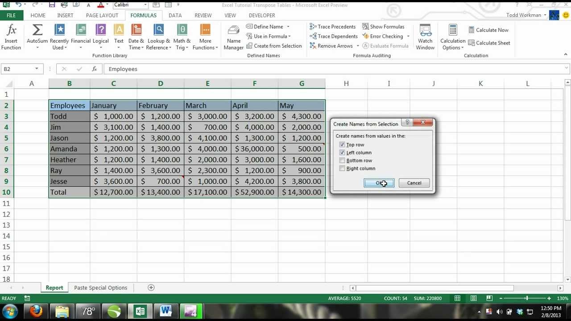Click Trace Precedents

coord(333,27)
